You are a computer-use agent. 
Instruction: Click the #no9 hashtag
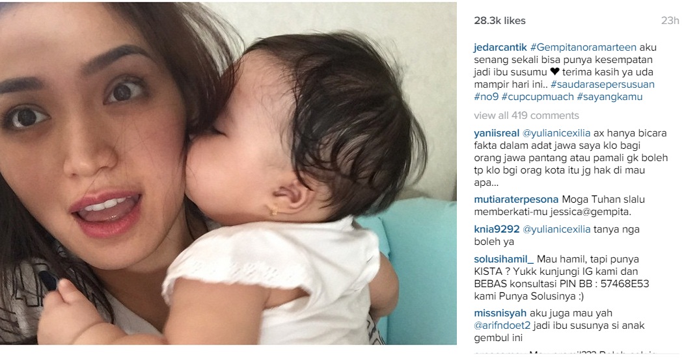click(x=486, y=97)
